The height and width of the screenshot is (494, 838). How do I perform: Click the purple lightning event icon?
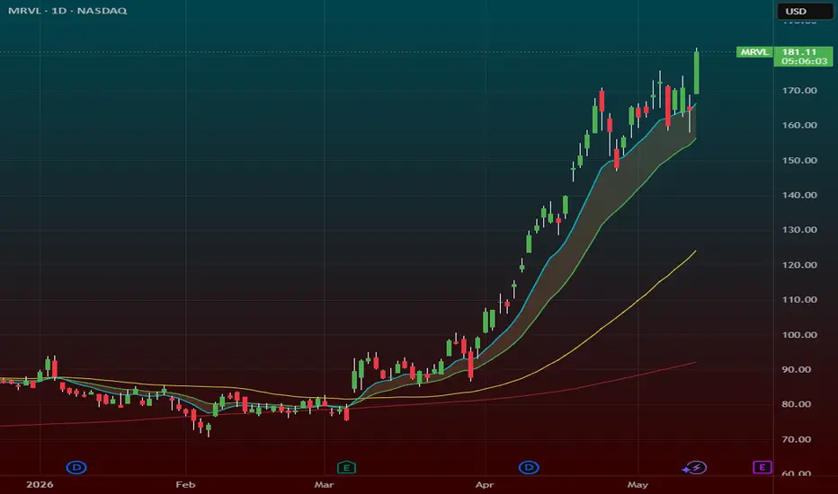(694, 468)
